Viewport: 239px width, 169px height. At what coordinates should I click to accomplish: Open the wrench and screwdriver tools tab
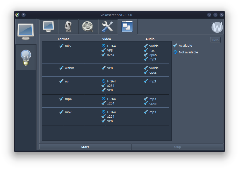108,26
